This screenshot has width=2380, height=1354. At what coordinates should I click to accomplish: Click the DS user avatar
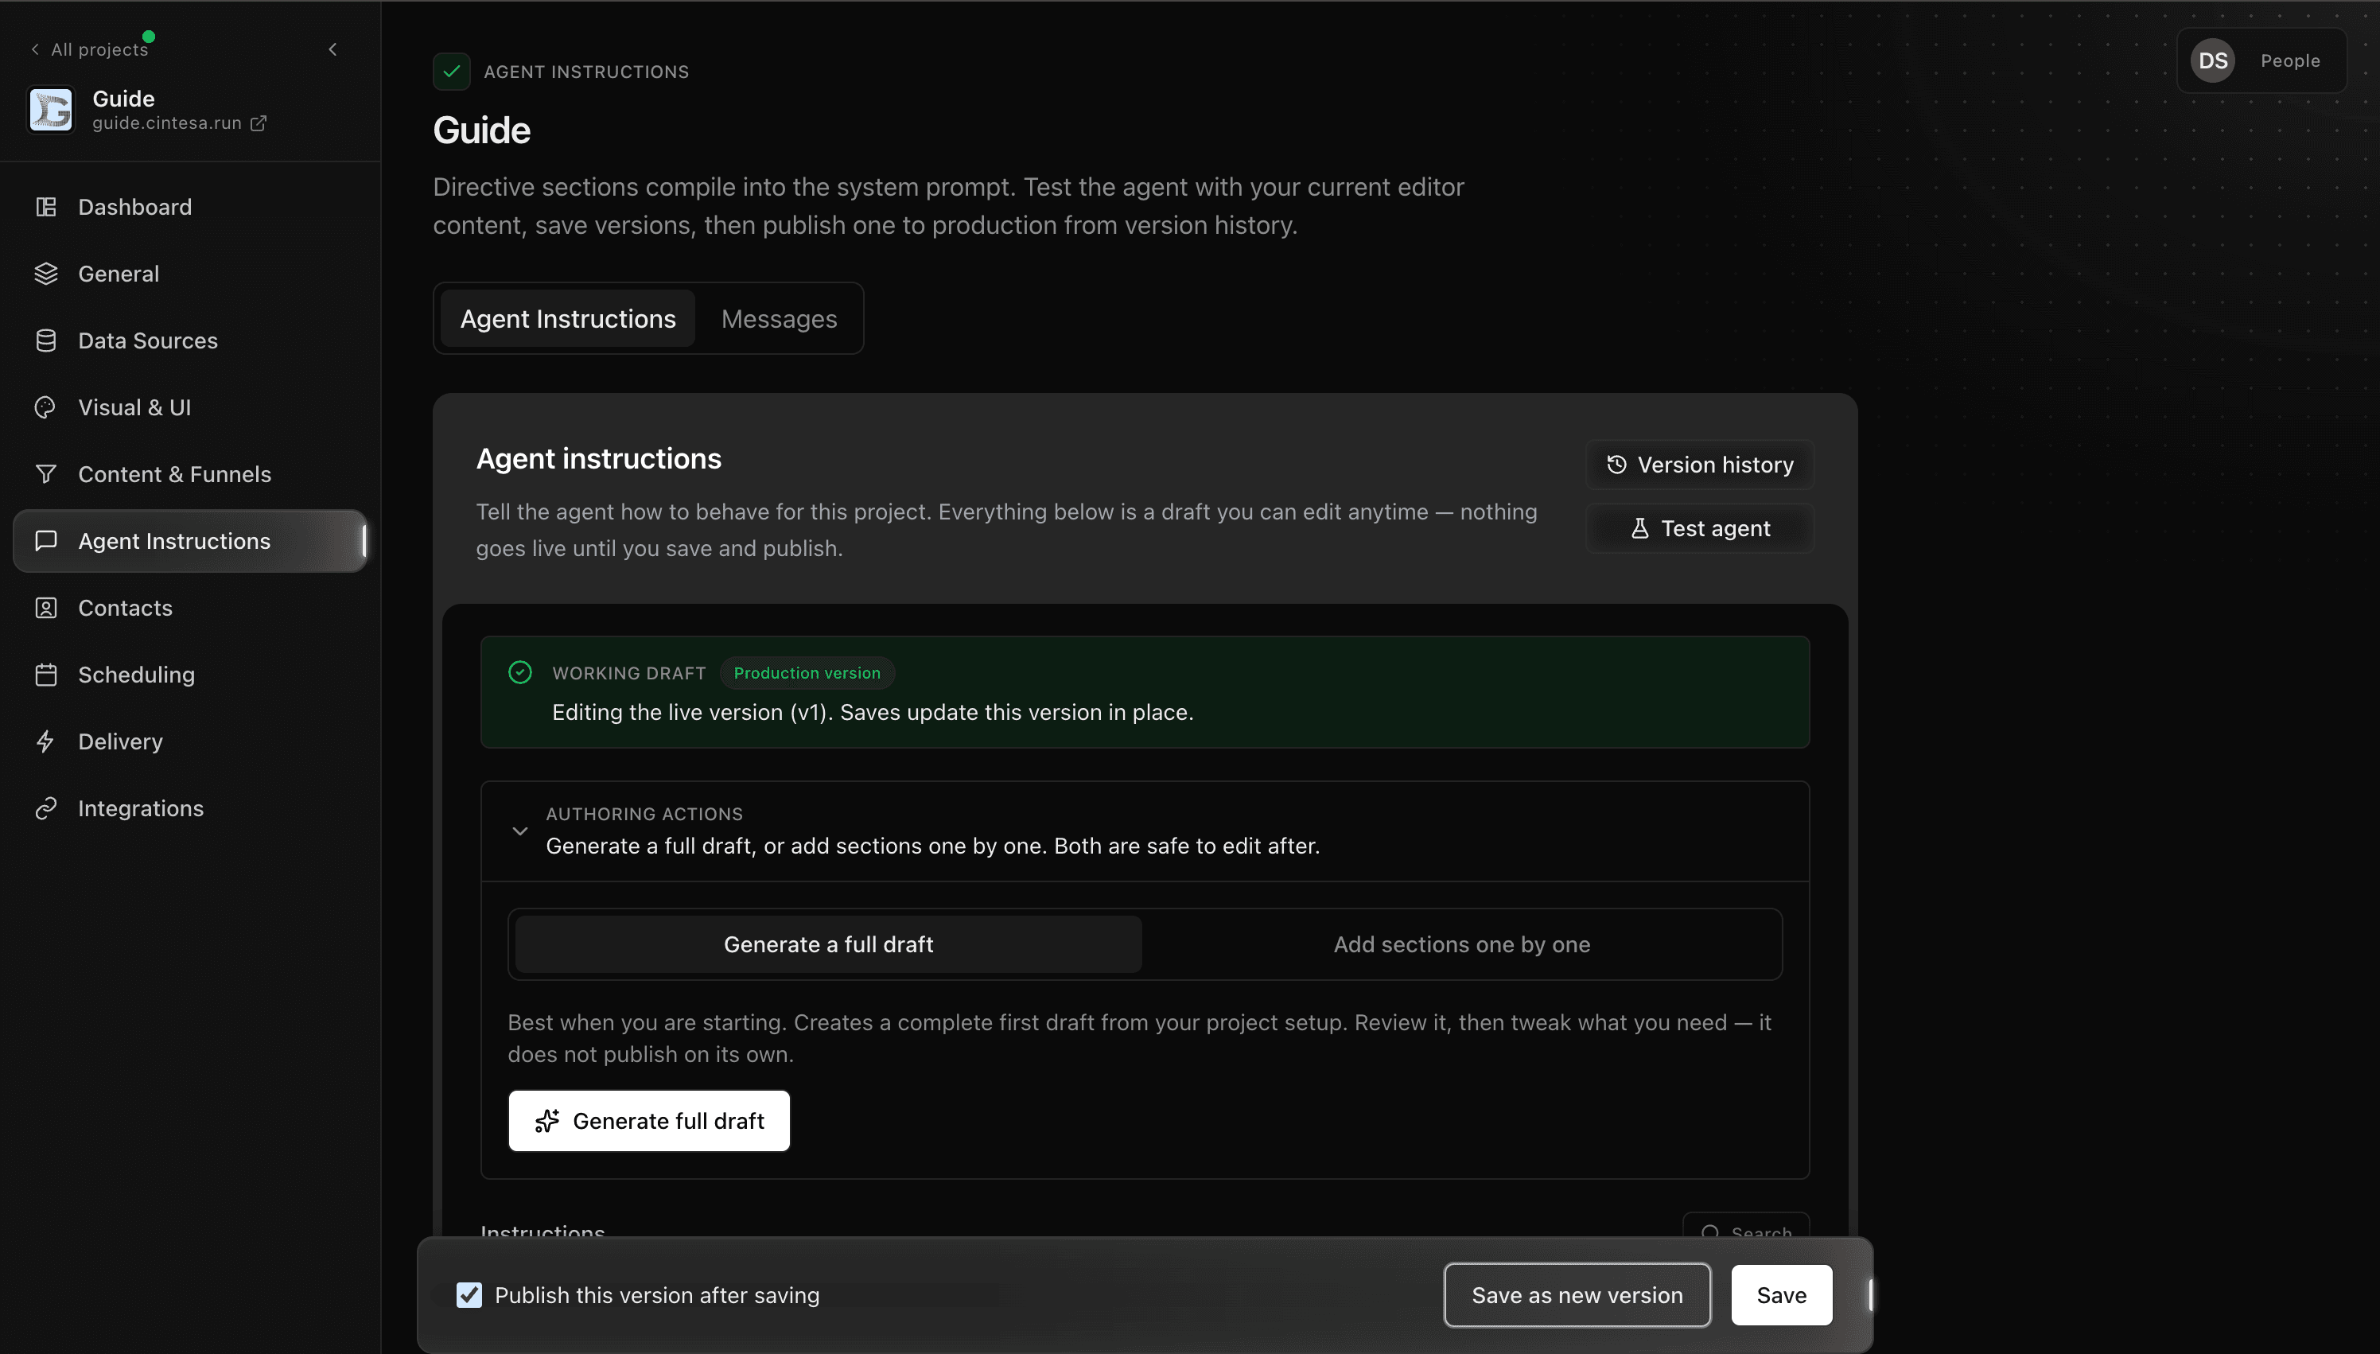[2213, 60]
